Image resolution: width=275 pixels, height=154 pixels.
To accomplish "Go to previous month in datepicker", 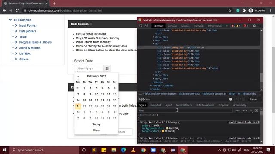I will coord(78,77).
